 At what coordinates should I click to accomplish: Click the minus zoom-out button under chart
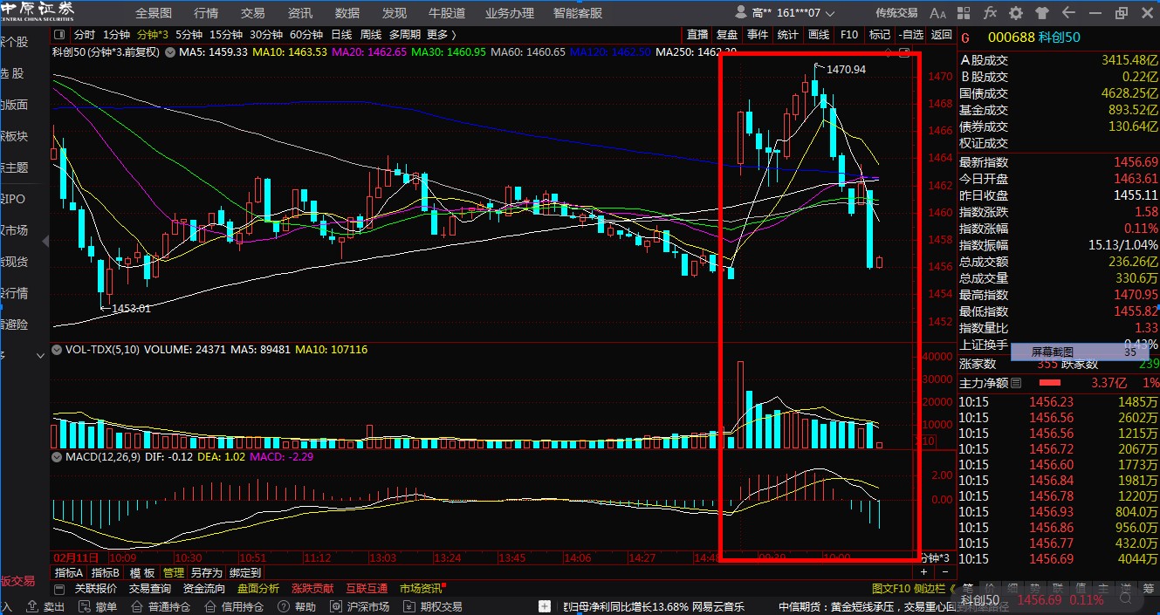pyautogui.click(x=944, y=572)
